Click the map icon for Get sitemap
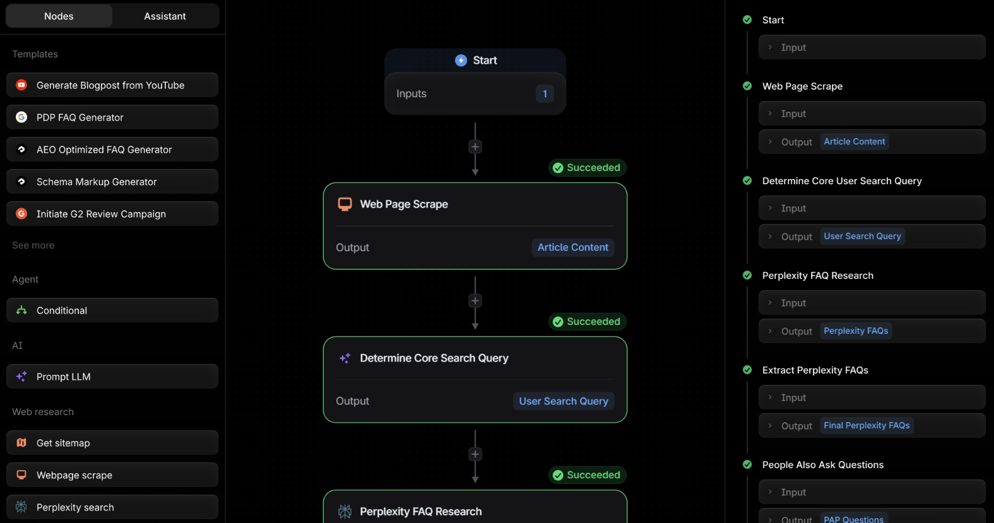This screenshot has height=523, width=994. [21, 443]
